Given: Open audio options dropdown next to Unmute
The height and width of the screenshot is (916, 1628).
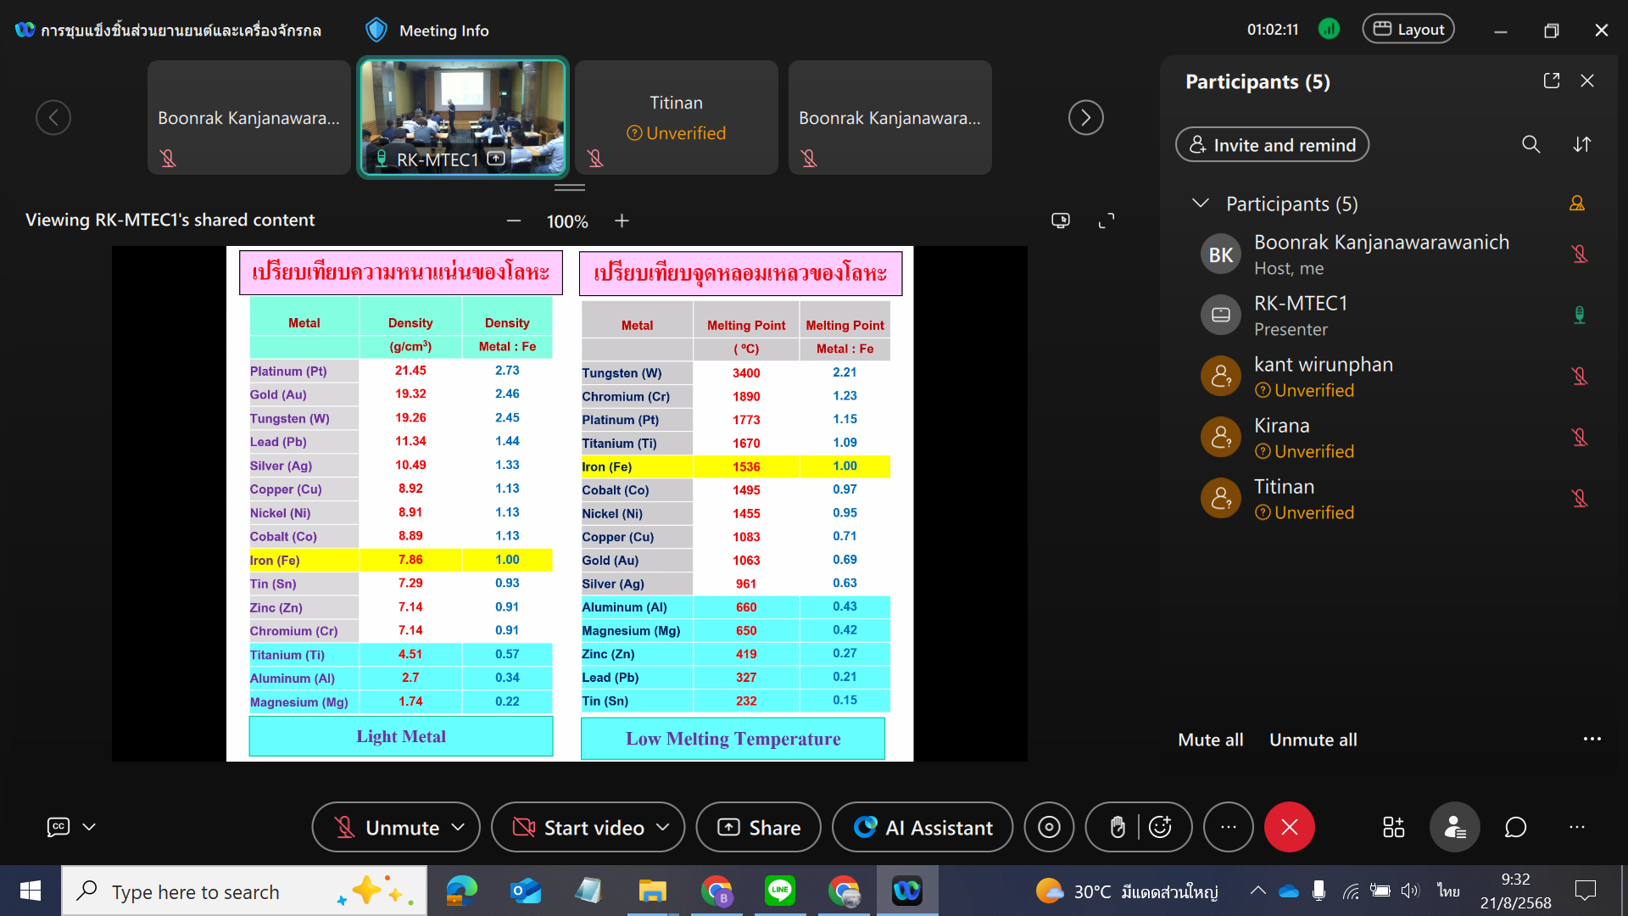Looking at the screenshot, I should pos(458,827).
